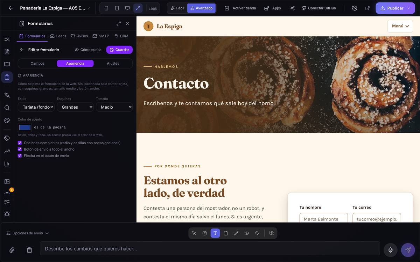Open the tag icon in left sidebar
Image resolution: width=420 pixels, height=262 pixels.
pos(7,138)
